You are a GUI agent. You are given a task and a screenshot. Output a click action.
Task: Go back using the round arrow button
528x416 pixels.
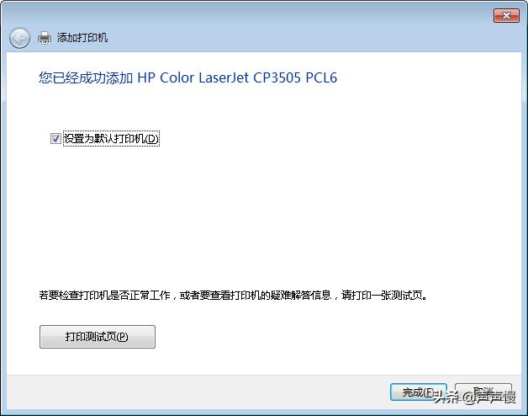click(19, 38)
